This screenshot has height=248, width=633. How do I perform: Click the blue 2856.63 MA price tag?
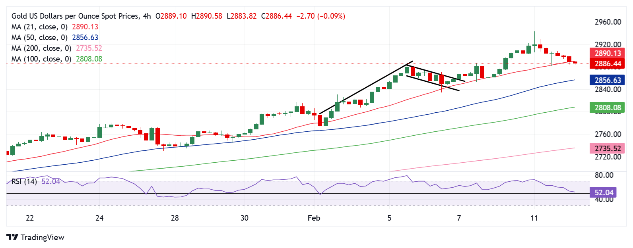607,80
